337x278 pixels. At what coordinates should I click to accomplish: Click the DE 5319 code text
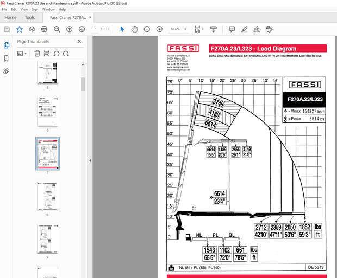click(x=316, y=267)
